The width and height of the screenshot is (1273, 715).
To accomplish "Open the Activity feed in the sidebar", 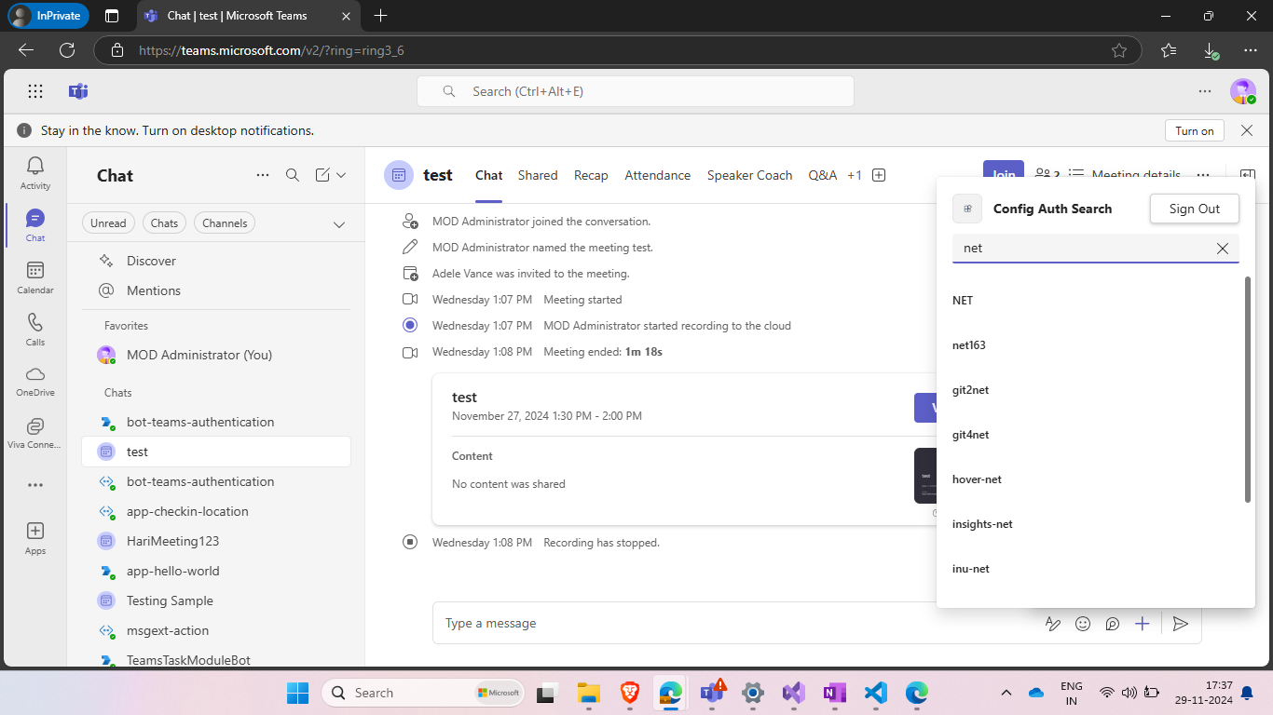I will [x=35, y=173].
